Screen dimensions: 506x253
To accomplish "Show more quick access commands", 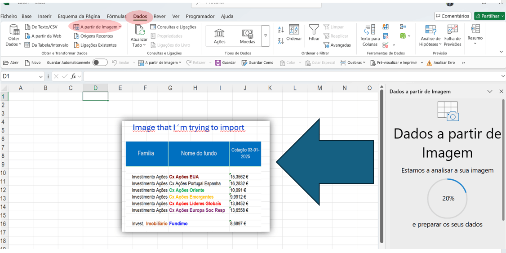I will 463,62.
